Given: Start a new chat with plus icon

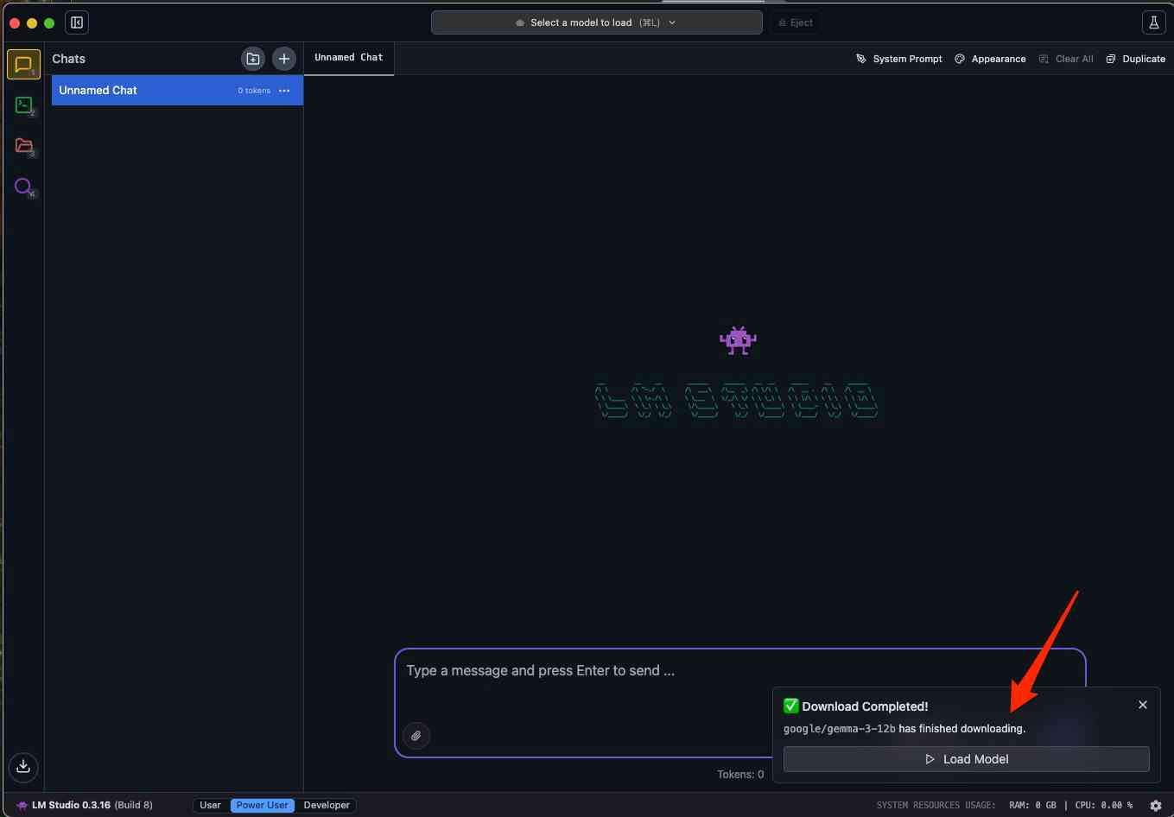Looking at the screenshot, I should (x=284, y=59).
